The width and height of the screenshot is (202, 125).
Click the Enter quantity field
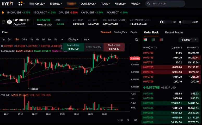pos(94,47)
